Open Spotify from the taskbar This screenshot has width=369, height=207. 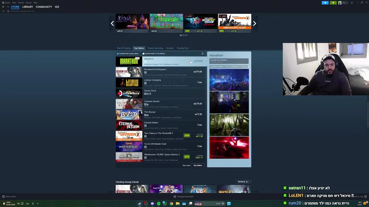159,204
